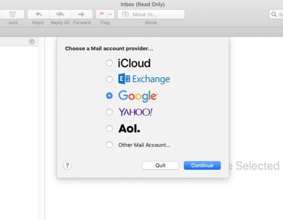This screenshot has height=220, width=283.
Task: Select the iCloud radio button
Action: click(x=109, y=63)
